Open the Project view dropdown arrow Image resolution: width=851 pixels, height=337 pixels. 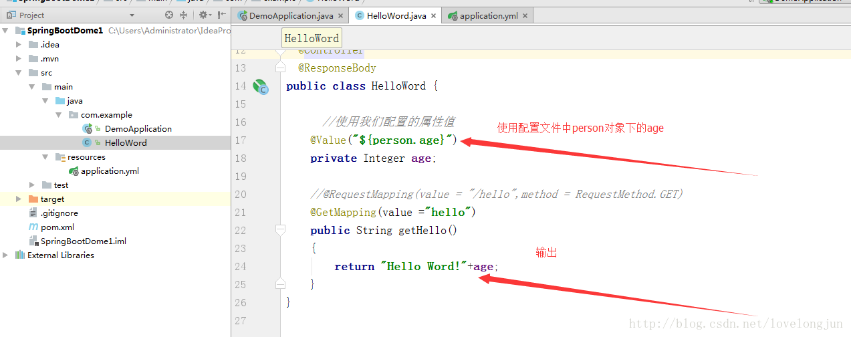click(x=132, y=15)
